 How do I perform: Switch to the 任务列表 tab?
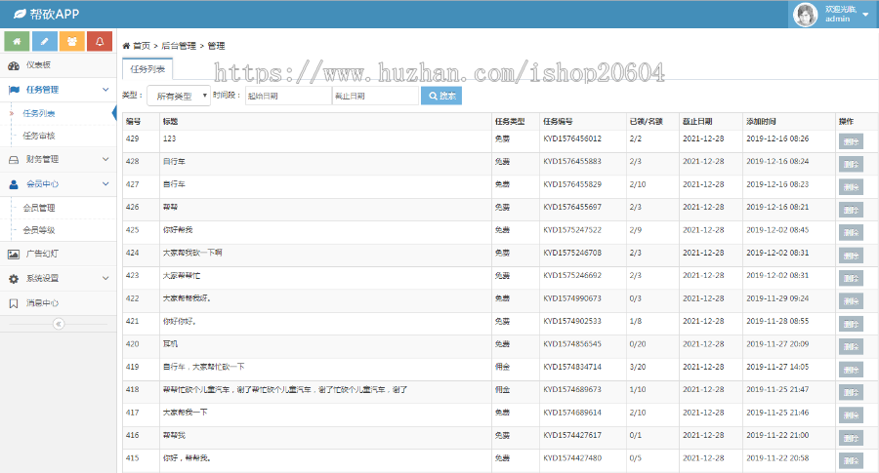[147, 68]
